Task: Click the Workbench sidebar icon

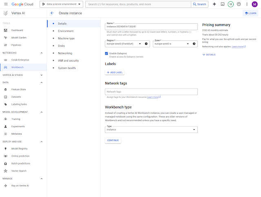Action: 5,67
